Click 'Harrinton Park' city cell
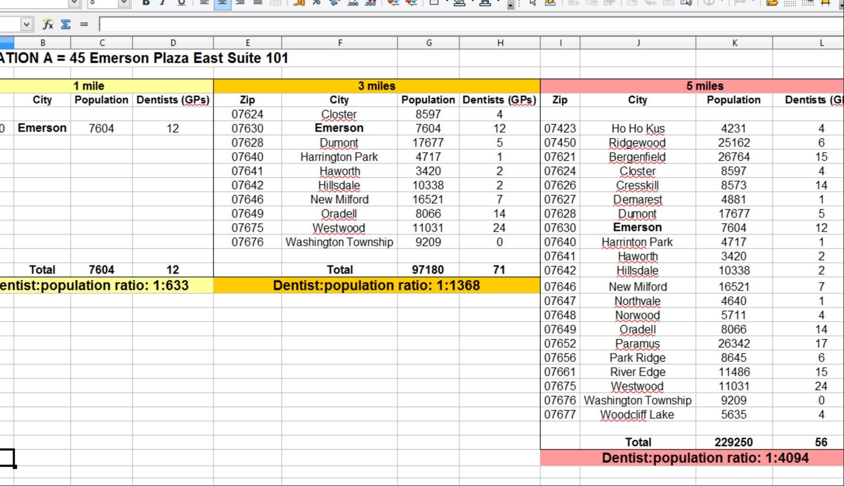844x486 pixels. pyautogui.click(x=638, y=242)
